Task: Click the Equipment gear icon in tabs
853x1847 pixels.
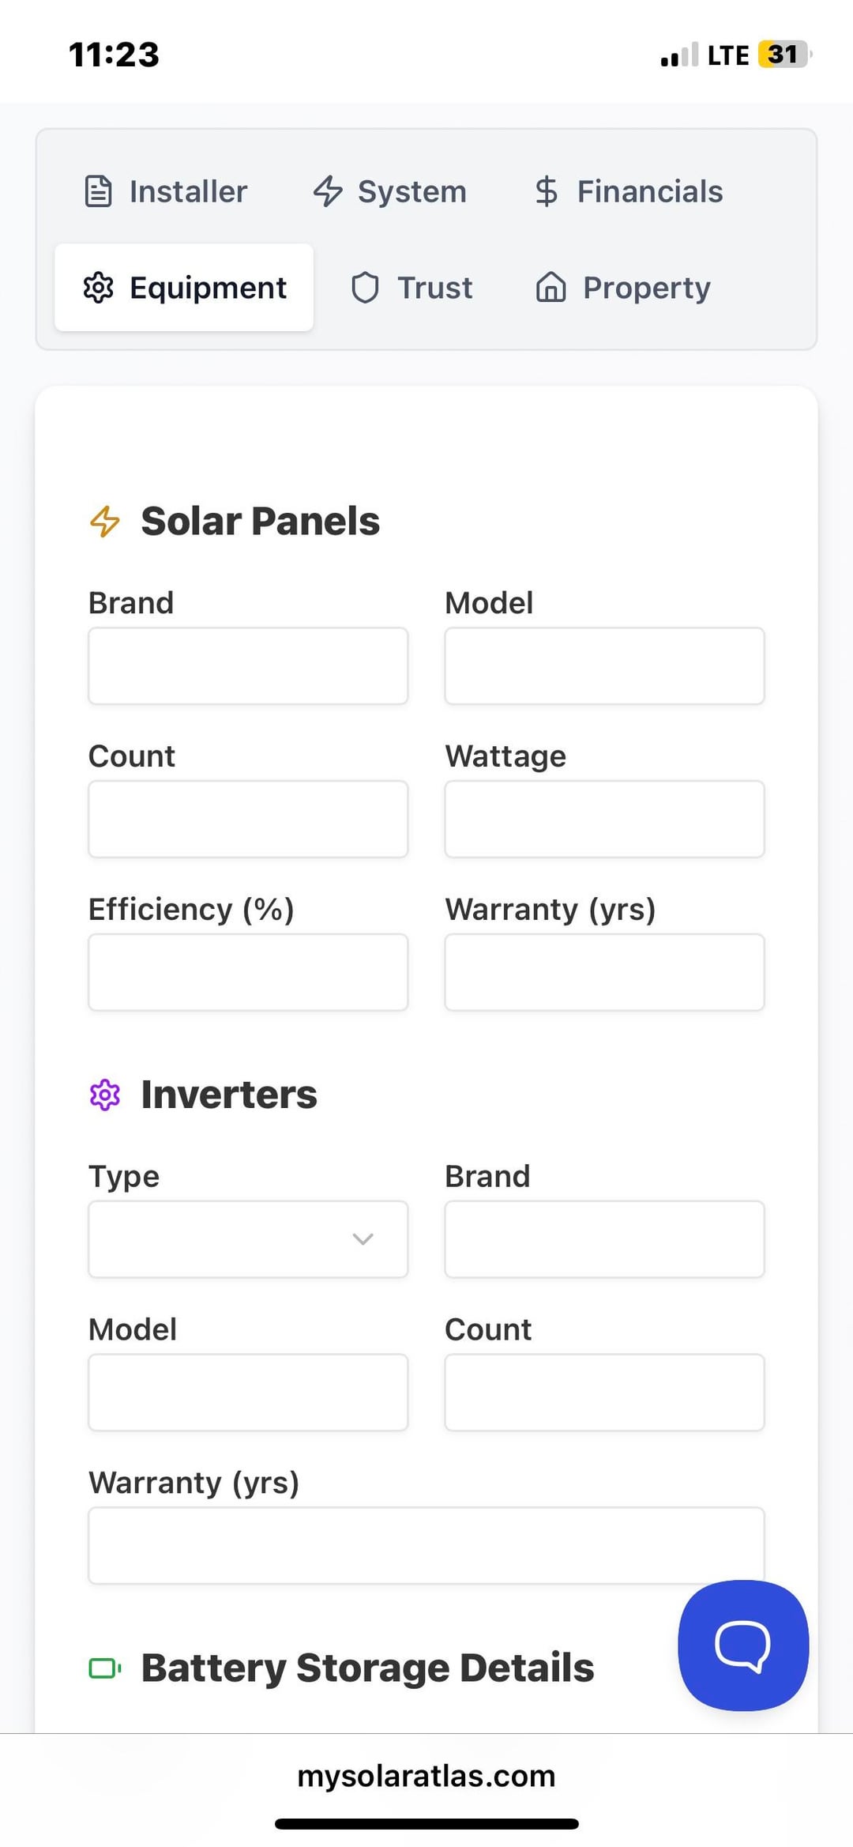Action: pyautogui.click(x=99, y=288)
